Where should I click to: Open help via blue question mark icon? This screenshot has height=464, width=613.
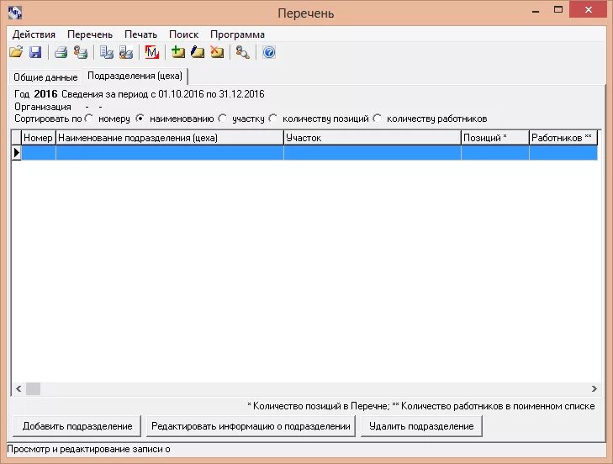click(269, 52)
